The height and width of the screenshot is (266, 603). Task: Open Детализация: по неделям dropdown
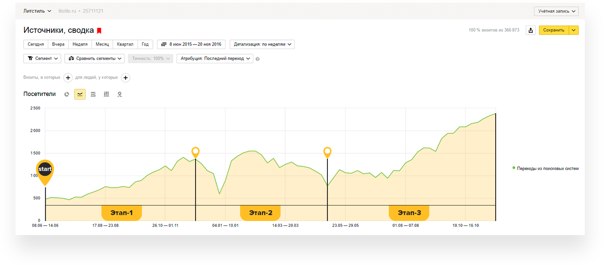tap(262, 44)
